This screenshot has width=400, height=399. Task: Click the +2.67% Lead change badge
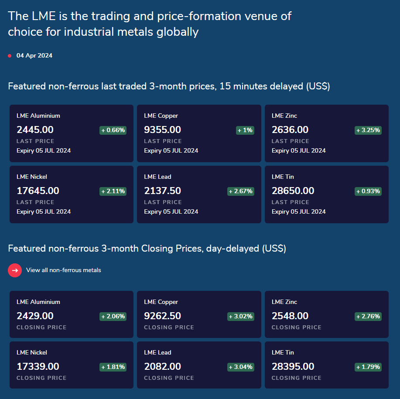(x=240, y=191)
